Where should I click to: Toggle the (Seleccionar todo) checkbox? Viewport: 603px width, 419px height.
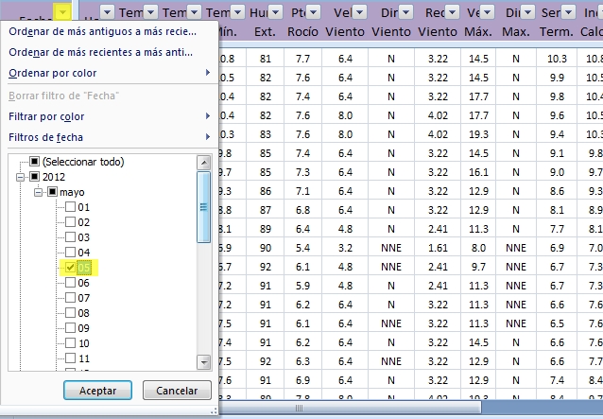(x=35, y=162)
